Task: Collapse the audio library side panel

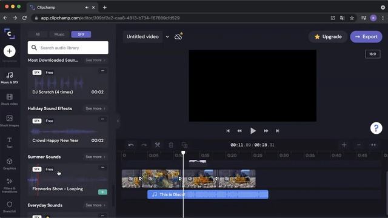Action: [118, 121]
